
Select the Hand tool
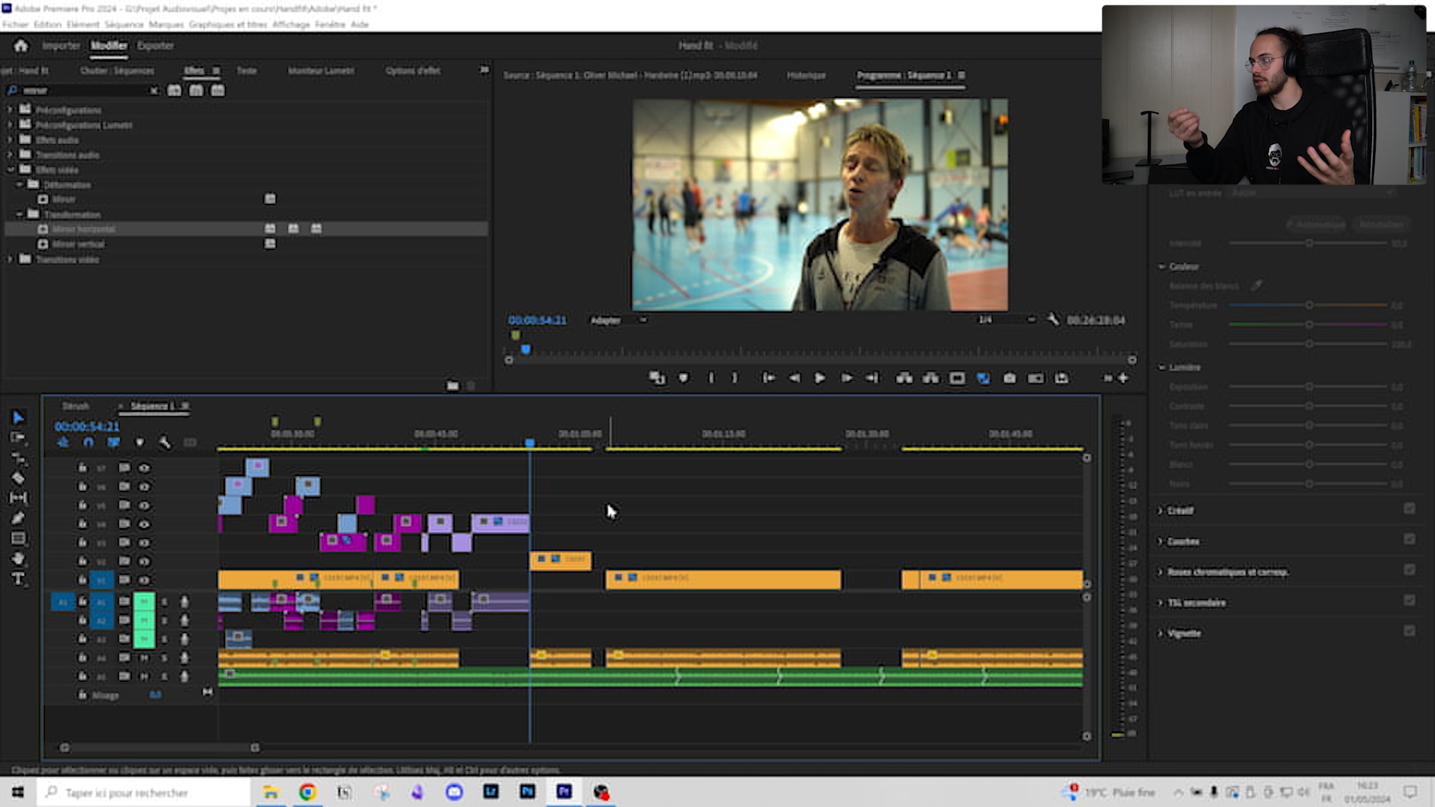[x=18, y=559]
